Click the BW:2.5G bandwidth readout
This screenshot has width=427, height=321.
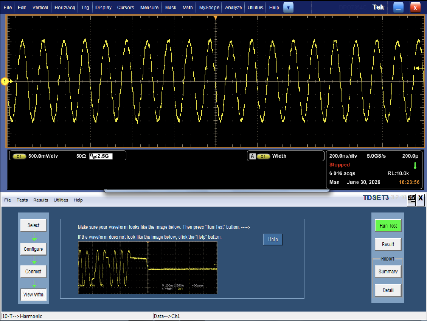coord(101,156)
